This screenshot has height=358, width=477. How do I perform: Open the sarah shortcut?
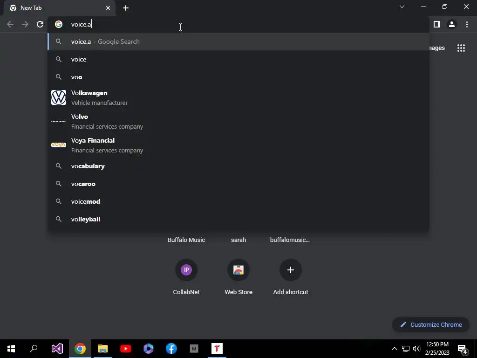[238, 240]
